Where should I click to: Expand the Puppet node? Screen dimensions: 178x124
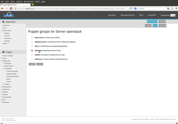(3, 84)
